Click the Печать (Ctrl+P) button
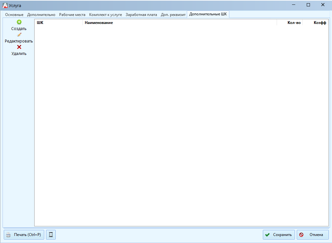 pos(24,235)
